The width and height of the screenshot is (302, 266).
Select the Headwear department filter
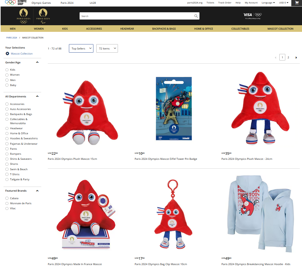coord(7,128)
